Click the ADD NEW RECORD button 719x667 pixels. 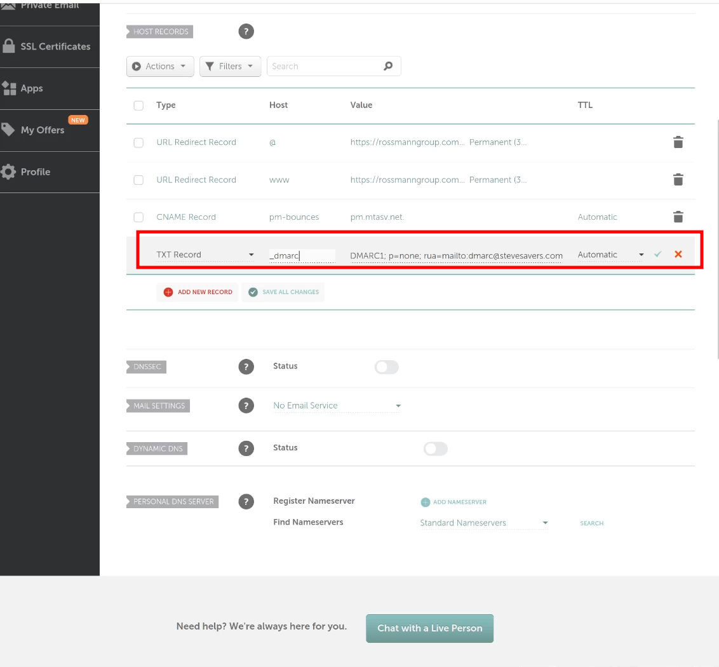click(197, 292)
